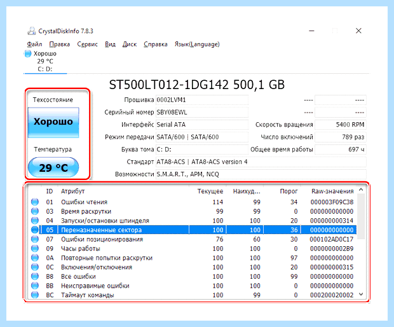Click the disk title ST500LT012-1DG142 500,1 GB
Screen dimensions: 394x327
pos(197,85)
